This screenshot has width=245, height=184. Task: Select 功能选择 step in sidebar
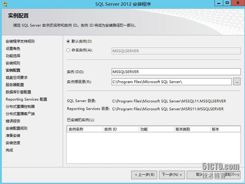[x=13, y=56]
